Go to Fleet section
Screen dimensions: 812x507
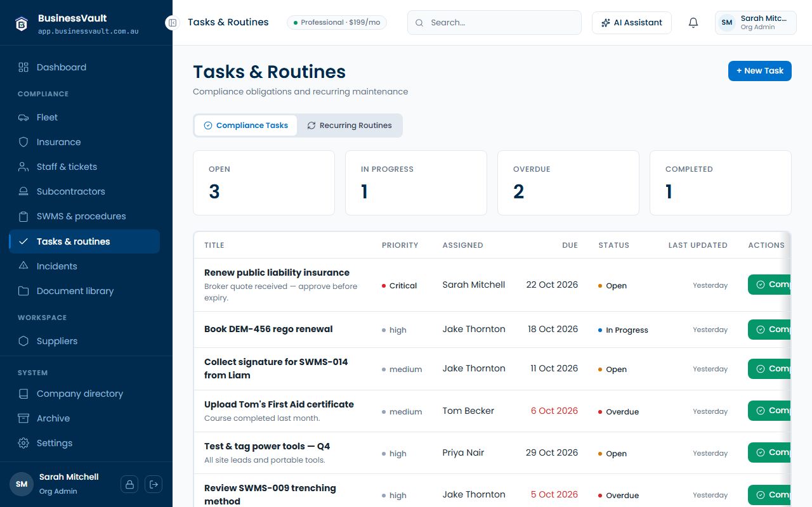[84, 117]
